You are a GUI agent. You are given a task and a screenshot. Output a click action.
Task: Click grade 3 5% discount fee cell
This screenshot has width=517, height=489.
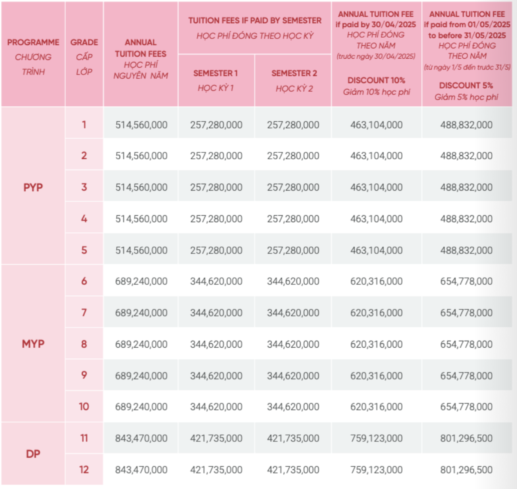pyautogui.click(x=466, y=187)
